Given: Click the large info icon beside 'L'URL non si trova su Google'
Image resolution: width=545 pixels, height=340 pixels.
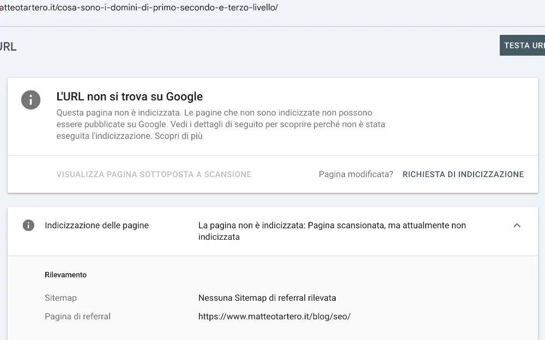Looking at the screenshot, I should 31,100.
